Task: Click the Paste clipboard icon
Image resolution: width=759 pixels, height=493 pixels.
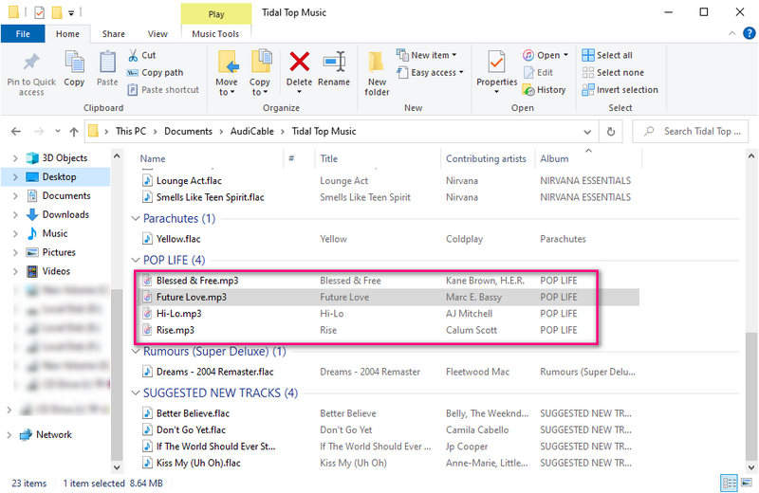Action: tap(107, 68)
